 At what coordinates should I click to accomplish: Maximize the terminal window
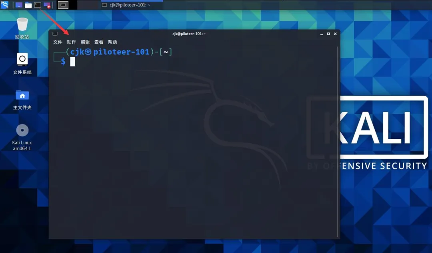pyautogui.click(x=328, y=34)
